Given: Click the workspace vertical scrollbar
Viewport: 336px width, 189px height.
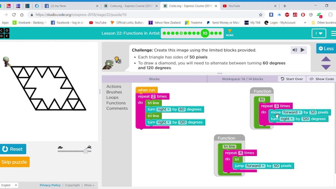Looking at the screenshot, I should (x=335, y=129).
